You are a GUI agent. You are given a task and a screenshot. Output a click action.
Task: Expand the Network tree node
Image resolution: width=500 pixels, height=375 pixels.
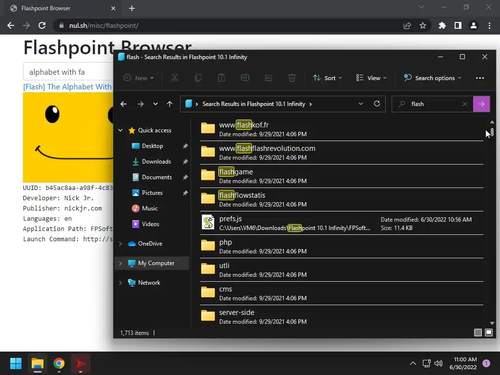click(x=121, y=283)
